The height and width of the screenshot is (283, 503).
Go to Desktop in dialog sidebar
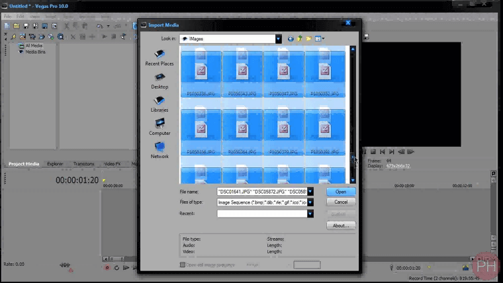[x=160, y=81]
